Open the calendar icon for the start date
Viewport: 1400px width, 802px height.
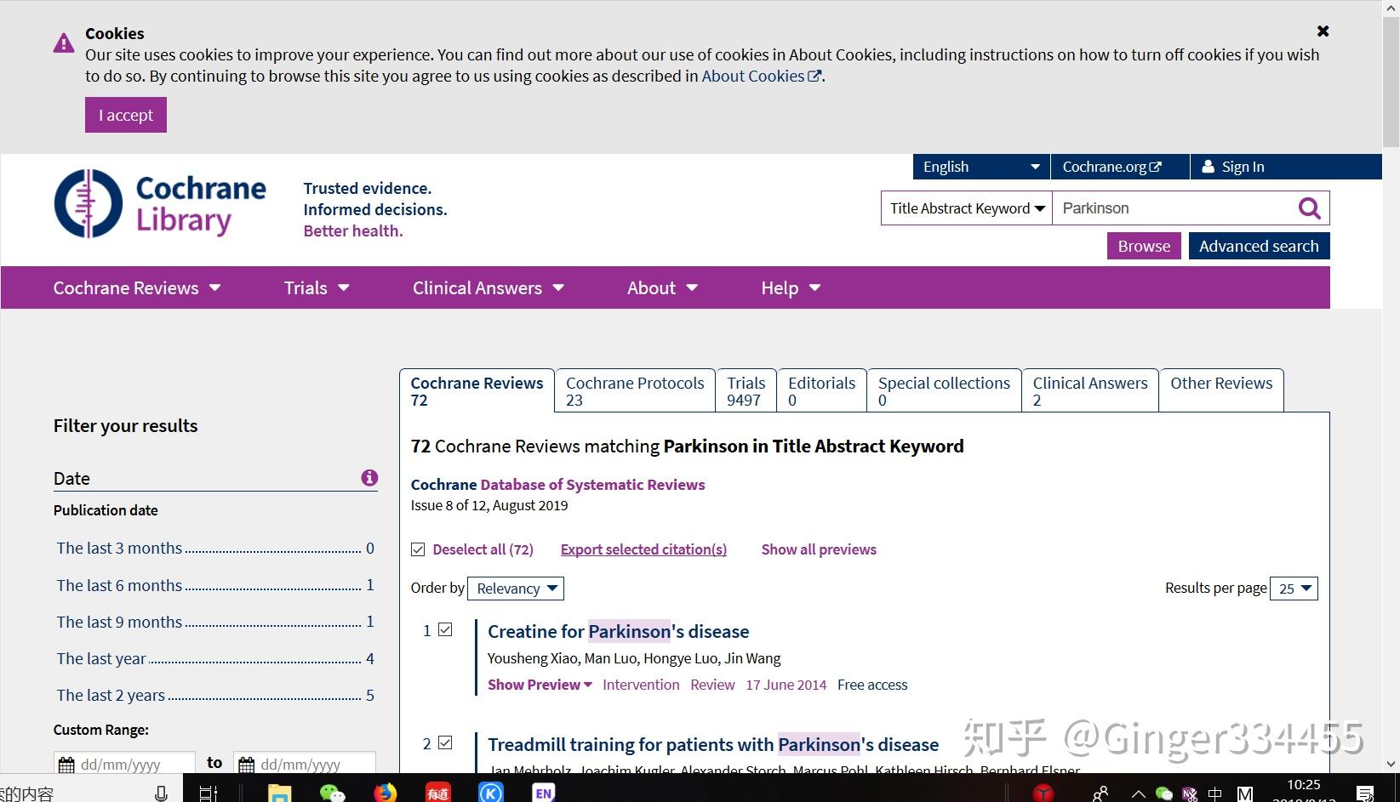67,763
